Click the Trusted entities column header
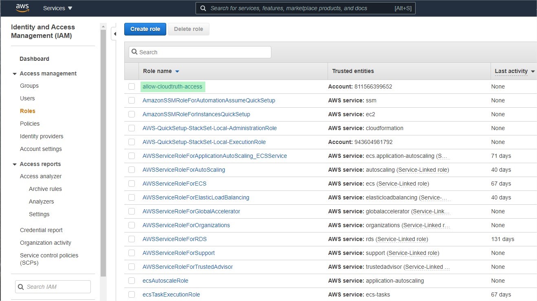The width and height of the screenshot is (537, 301). (353, 71)
